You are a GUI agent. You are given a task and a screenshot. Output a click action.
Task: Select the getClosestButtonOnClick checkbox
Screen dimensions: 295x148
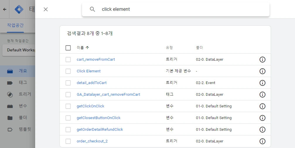(x=68, y=118)
